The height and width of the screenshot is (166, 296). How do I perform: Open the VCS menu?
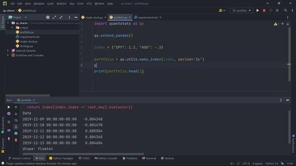tap(89, 4)
